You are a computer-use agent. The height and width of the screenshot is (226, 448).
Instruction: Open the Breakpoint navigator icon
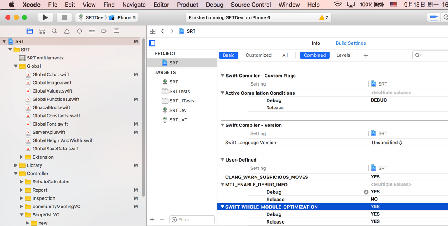pos(104,31)
